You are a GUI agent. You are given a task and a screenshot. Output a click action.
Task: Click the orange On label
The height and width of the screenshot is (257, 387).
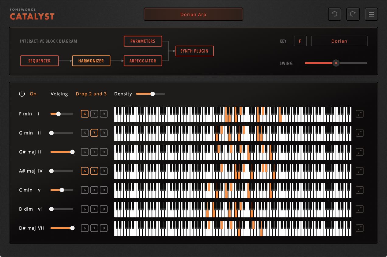point(33,94)
